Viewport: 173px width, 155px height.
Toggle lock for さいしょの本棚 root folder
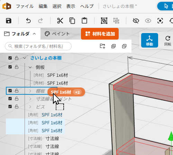tap(17, 58)
